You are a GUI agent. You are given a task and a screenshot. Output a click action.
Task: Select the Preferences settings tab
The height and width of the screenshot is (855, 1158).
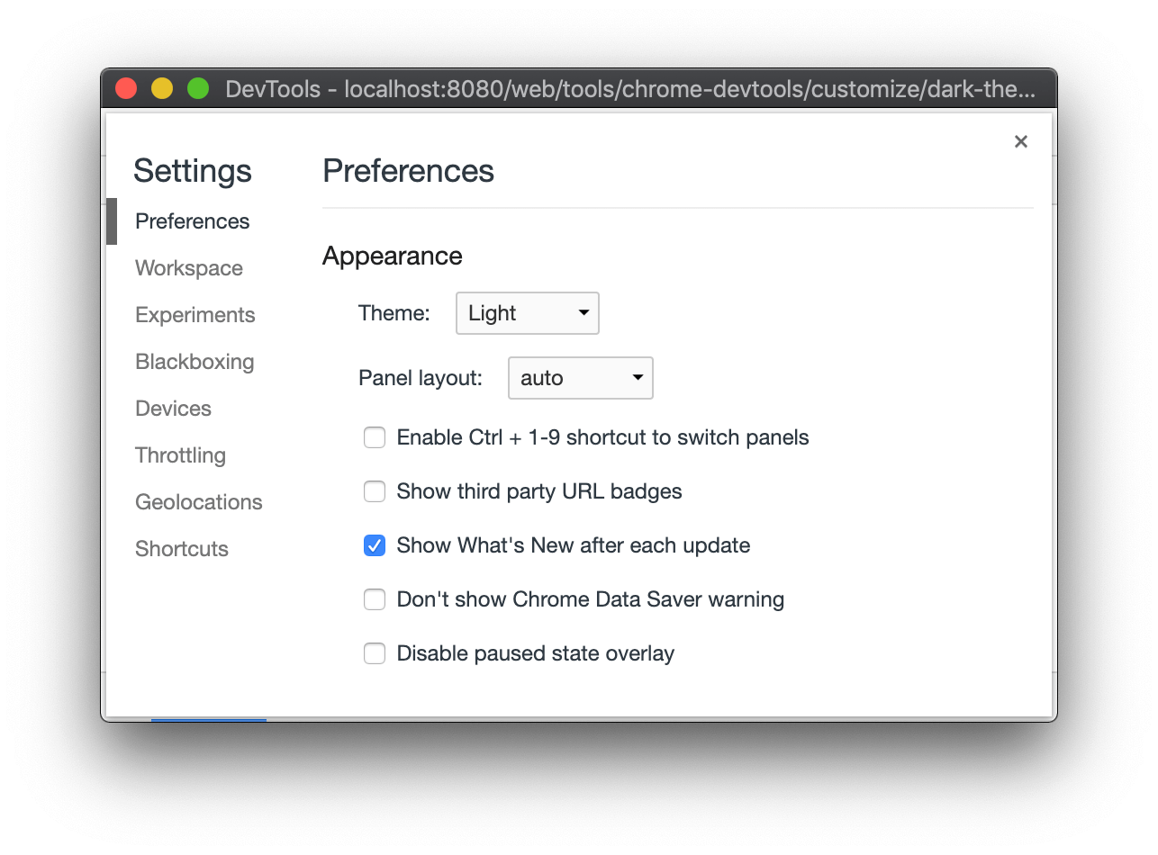[x=192, y=221]
